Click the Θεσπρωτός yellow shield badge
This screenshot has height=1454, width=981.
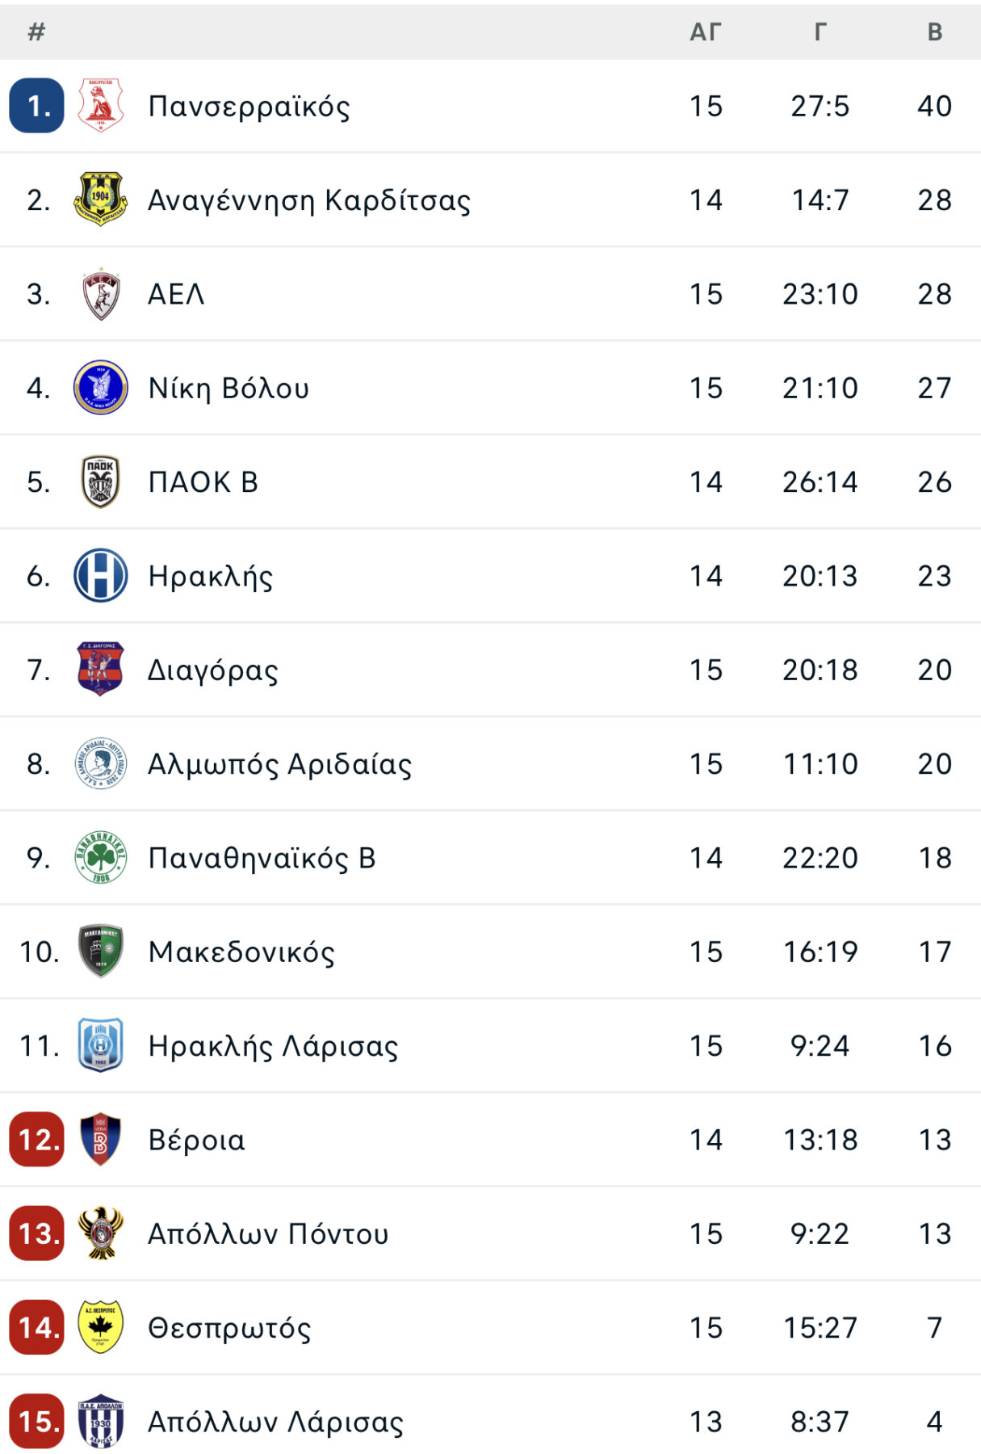tap(100, 1327)
